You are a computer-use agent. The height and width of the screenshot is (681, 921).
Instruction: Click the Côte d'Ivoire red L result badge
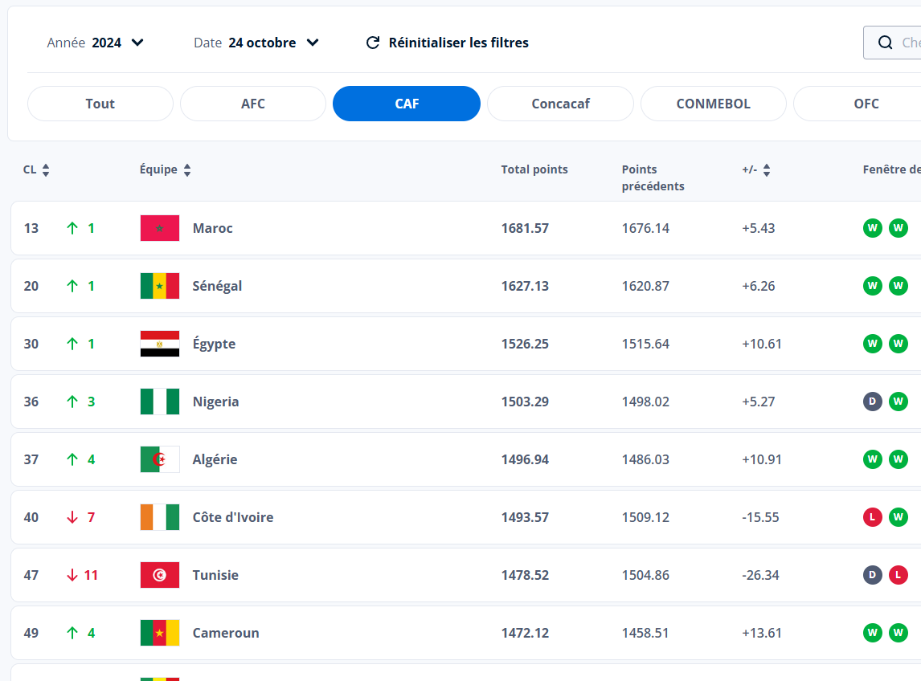tap(872, 517)
